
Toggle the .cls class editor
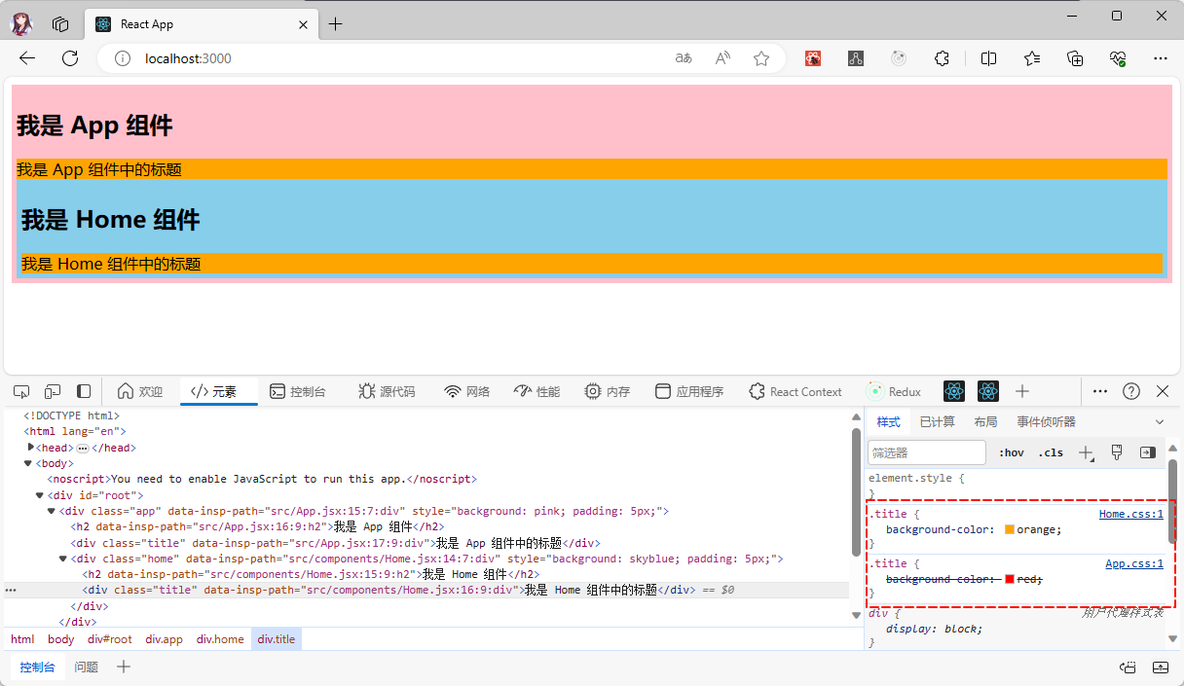tap(1051, 452)
